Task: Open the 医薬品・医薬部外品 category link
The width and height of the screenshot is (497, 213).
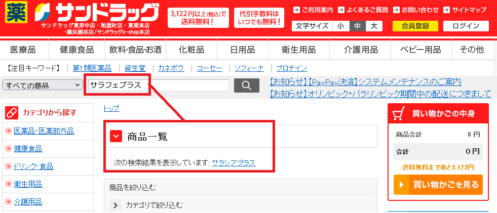Action: click(44, 131)
